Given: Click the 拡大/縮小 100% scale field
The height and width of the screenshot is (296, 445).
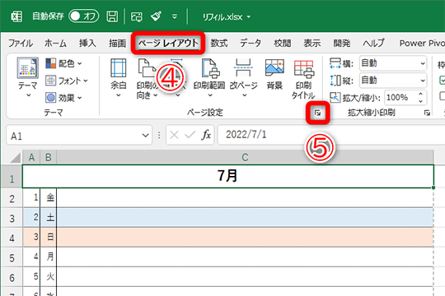Looking at the screenshot, I should [x=400, y=98].
